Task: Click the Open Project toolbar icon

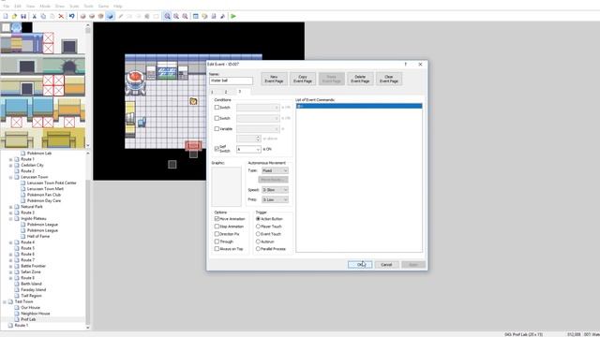Action: tap(15, 16)
